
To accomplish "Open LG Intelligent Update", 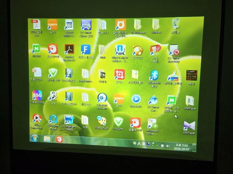I will (x=69, y=123).
